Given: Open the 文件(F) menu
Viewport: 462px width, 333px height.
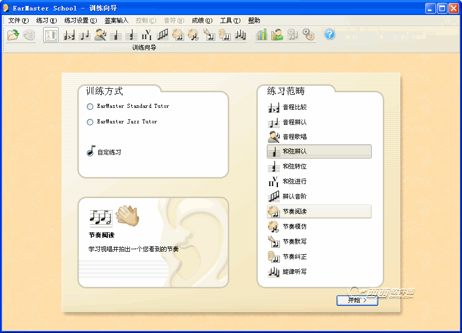Looking at the screenshot, I should click(x=18, y=21).
